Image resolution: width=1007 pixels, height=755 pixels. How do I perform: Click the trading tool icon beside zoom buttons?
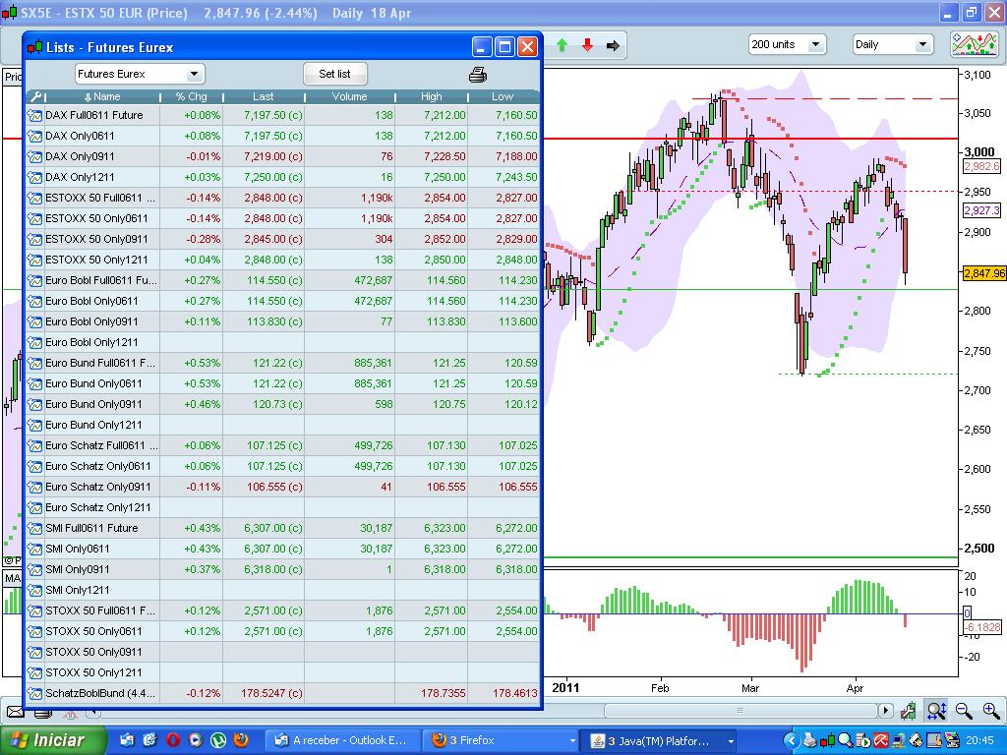(x=908, y=710)
